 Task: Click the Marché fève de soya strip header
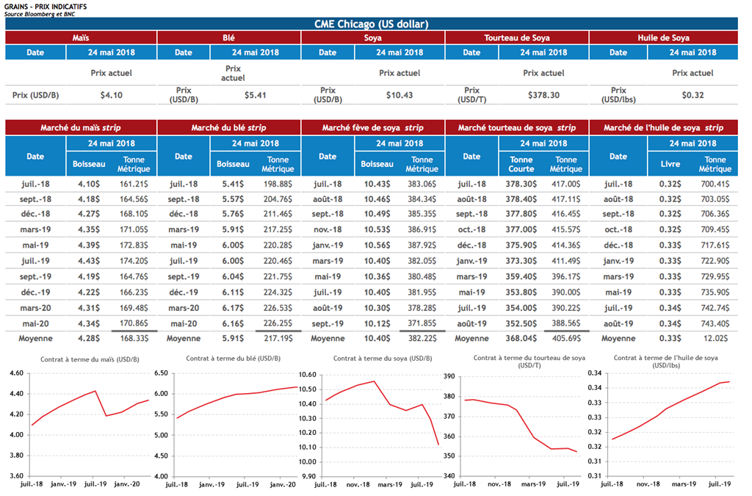coord(373,128)
